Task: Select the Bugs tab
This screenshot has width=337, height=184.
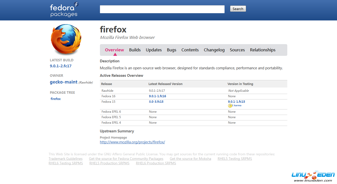Action: [x=172, y=50]
